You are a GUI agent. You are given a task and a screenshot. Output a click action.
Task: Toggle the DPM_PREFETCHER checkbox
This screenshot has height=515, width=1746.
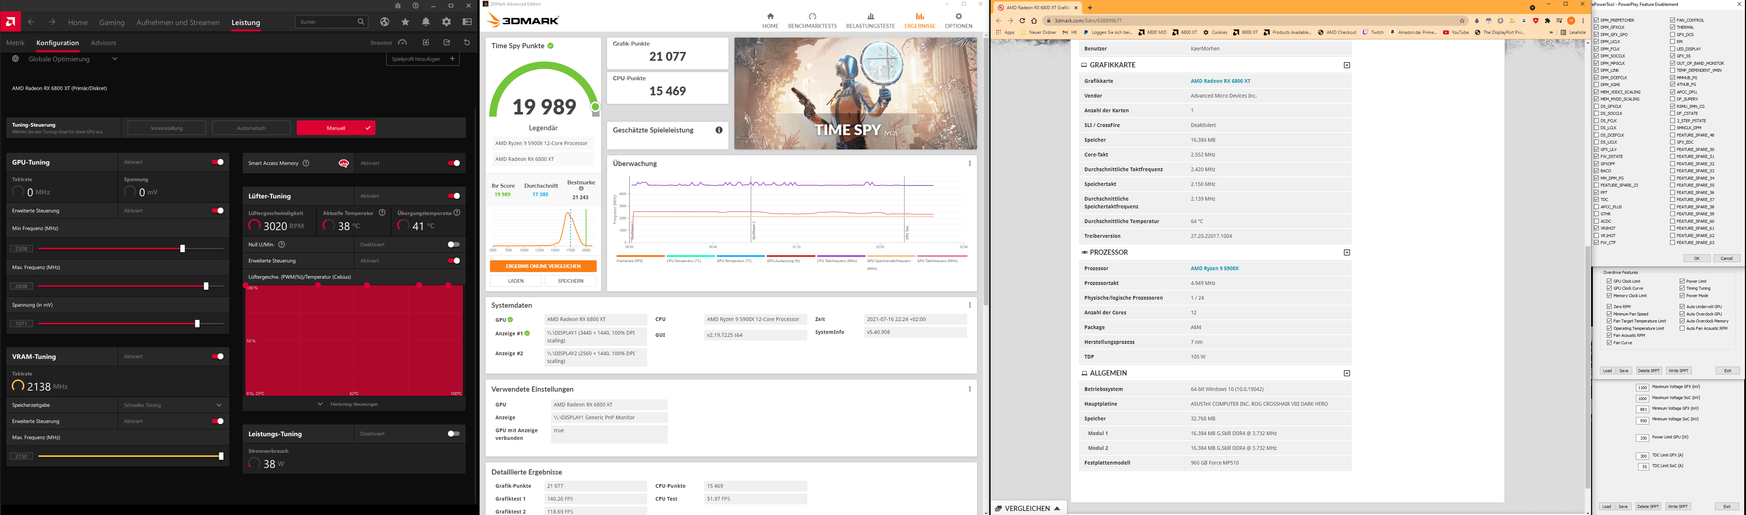point(1597,20)
